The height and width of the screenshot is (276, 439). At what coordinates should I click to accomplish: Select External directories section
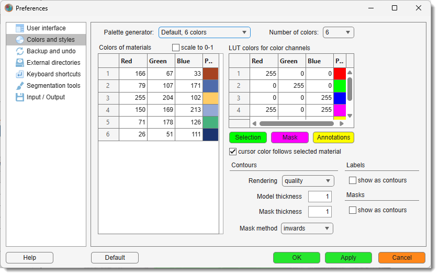click(46, 63)
